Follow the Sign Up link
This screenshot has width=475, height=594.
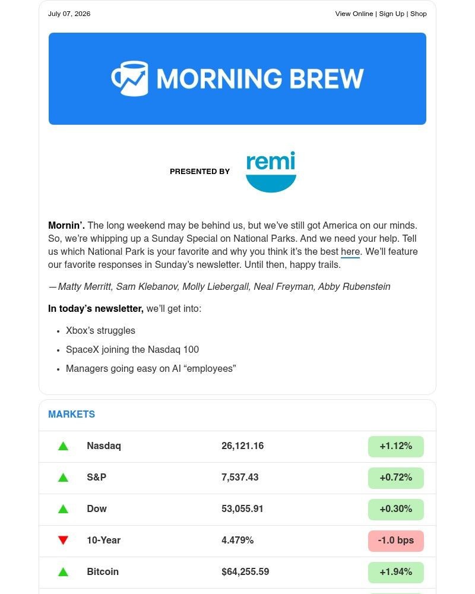tap(392, 14)
